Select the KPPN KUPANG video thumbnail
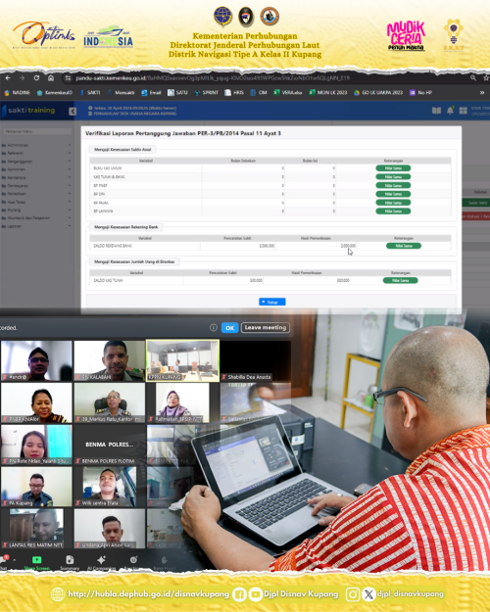This screenshot has width=490, height=612. tap(182, 360)
